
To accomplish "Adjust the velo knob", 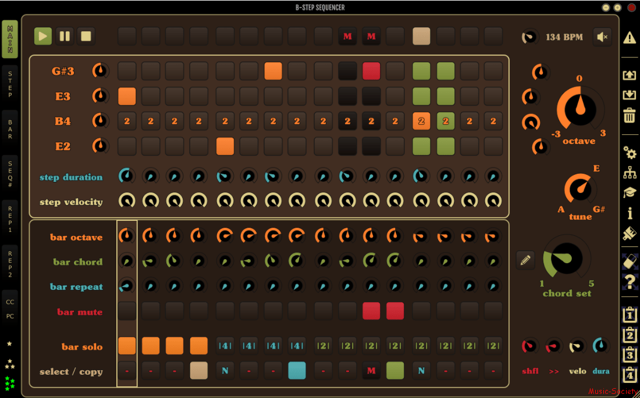I will pyautogui.click(x=578, y=346).
